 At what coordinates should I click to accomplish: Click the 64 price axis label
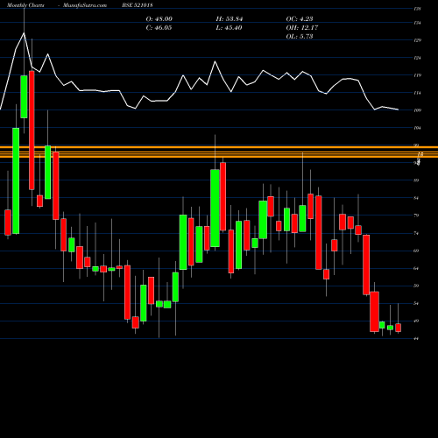click(x=417, y=268)
